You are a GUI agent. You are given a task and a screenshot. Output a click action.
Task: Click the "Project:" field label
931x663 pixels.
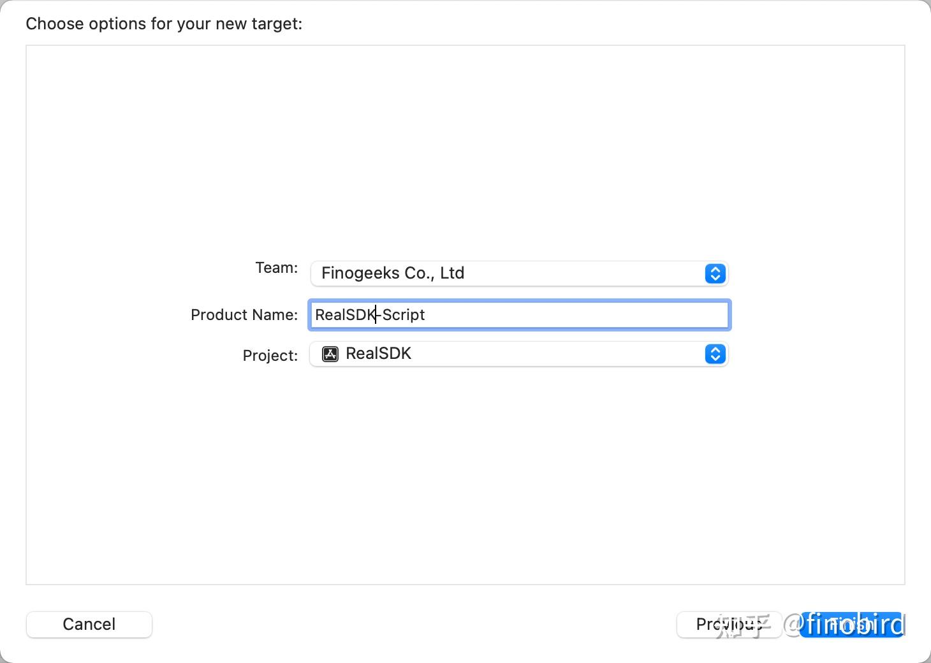tap(270, 356)
